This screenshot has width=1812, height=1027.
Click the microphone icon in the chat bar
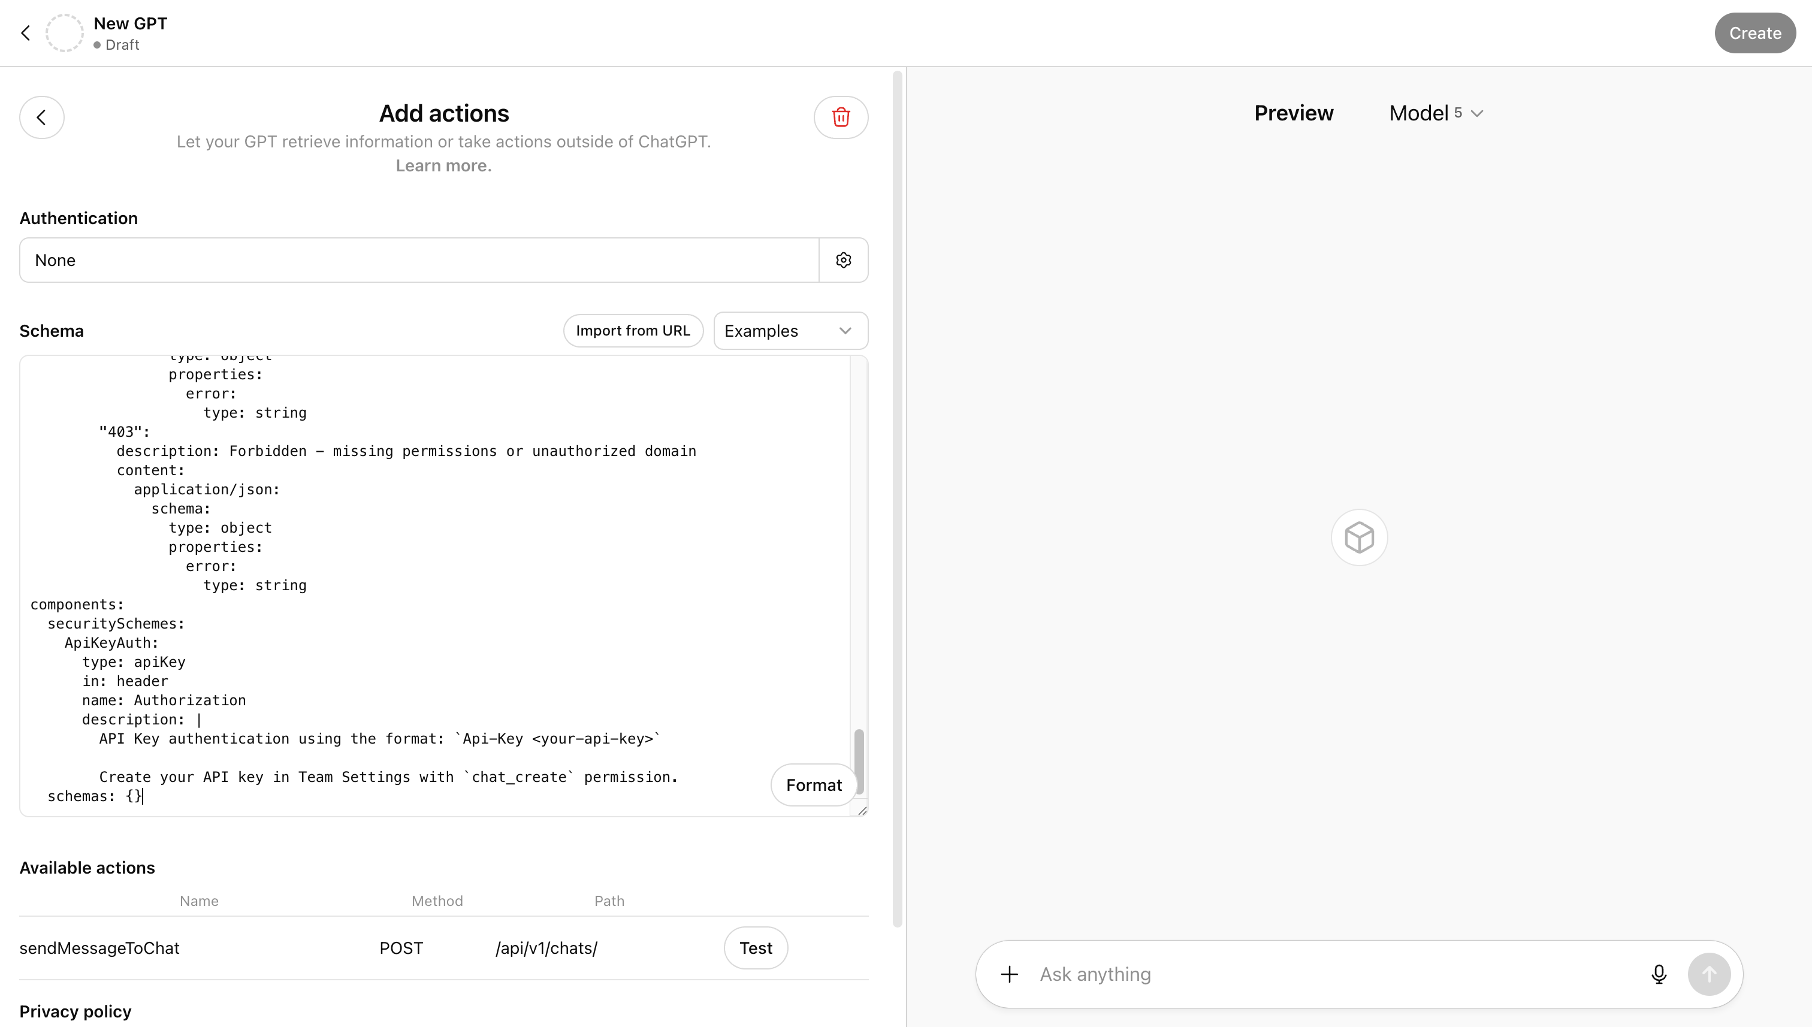[1658, 974]
